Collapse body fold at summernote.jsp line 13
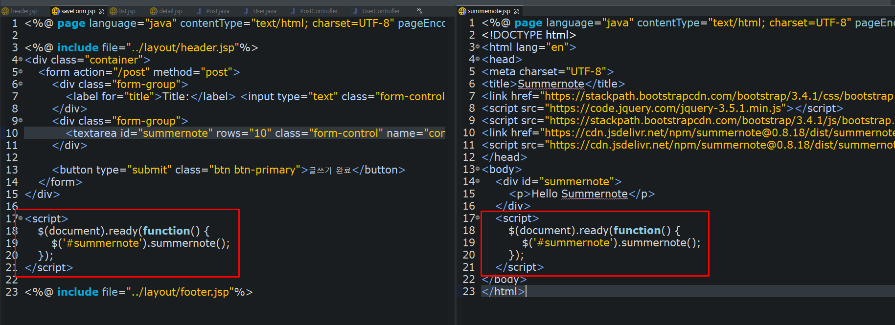895x325 pixels. coord(478,169)
